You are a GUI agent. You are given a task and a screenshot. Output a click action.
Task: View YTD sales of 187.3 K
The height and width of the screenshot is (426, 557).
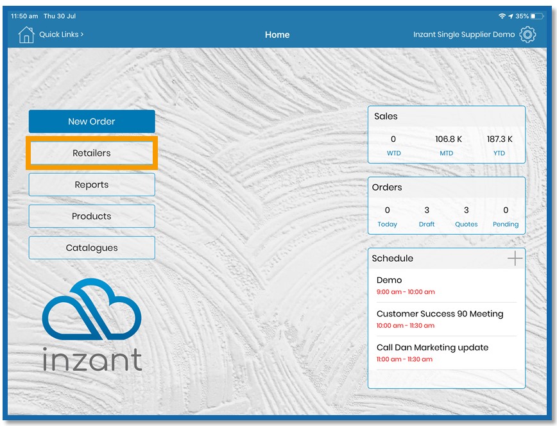click(499, 146)
